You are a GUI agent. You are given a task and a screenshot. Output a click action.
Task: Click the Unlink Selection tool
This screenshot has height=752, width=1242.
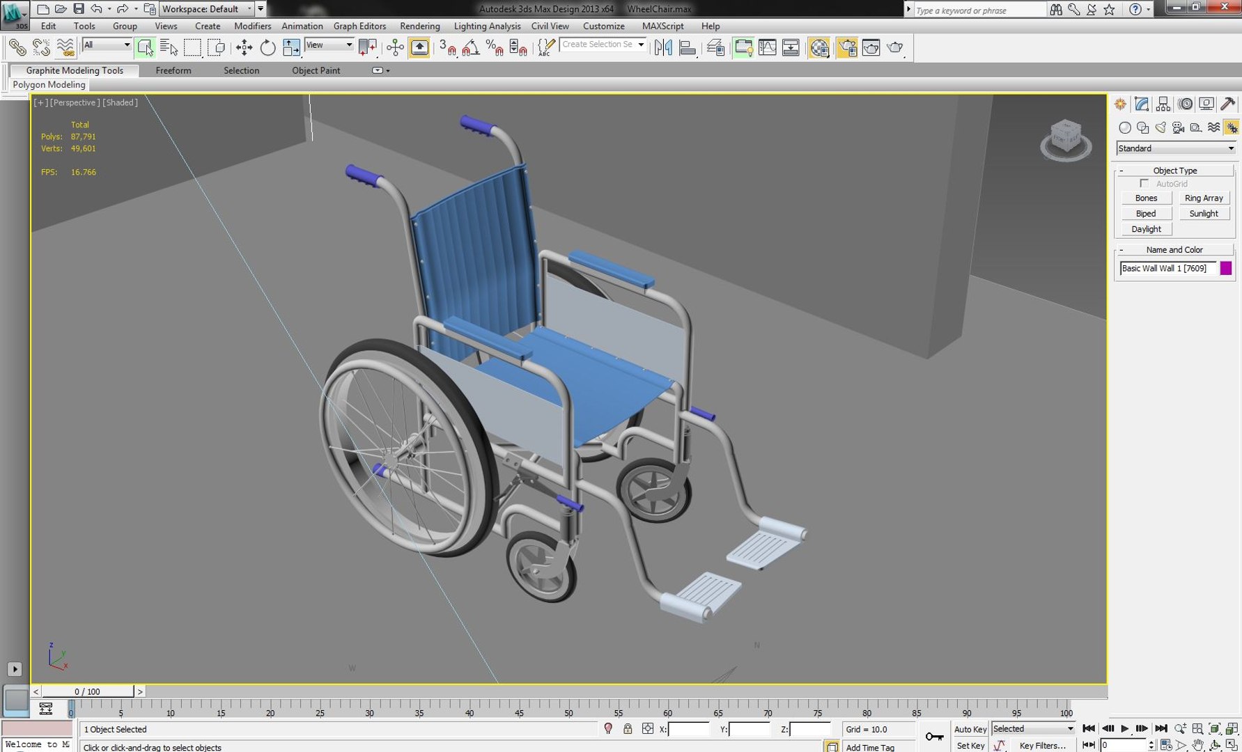41,47
